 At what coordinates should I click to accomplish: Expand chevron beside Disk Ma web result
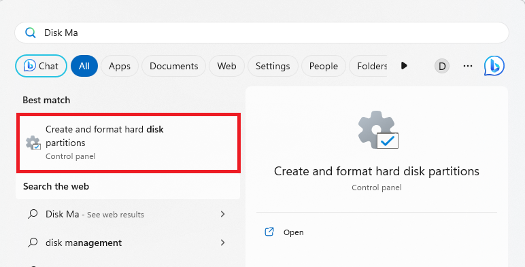222,214
